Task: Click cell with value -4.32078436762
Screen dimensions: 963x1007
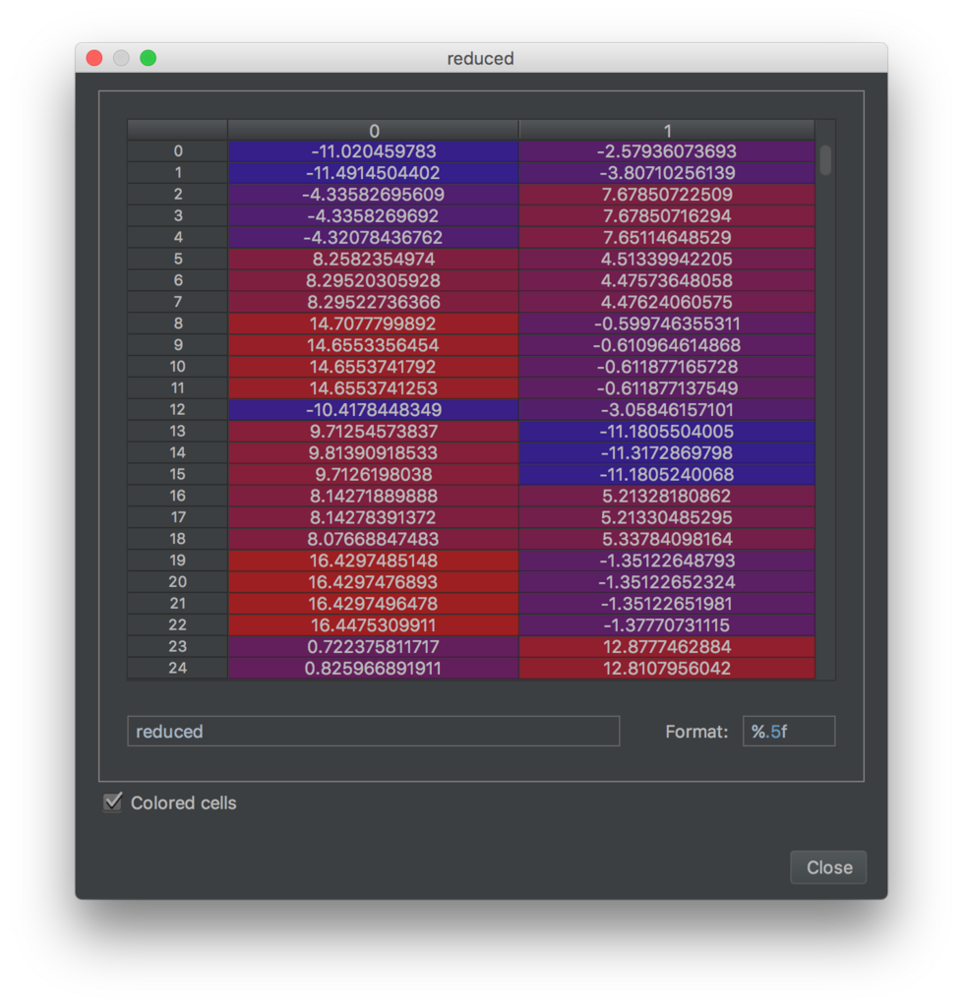Action: [373, 237]
